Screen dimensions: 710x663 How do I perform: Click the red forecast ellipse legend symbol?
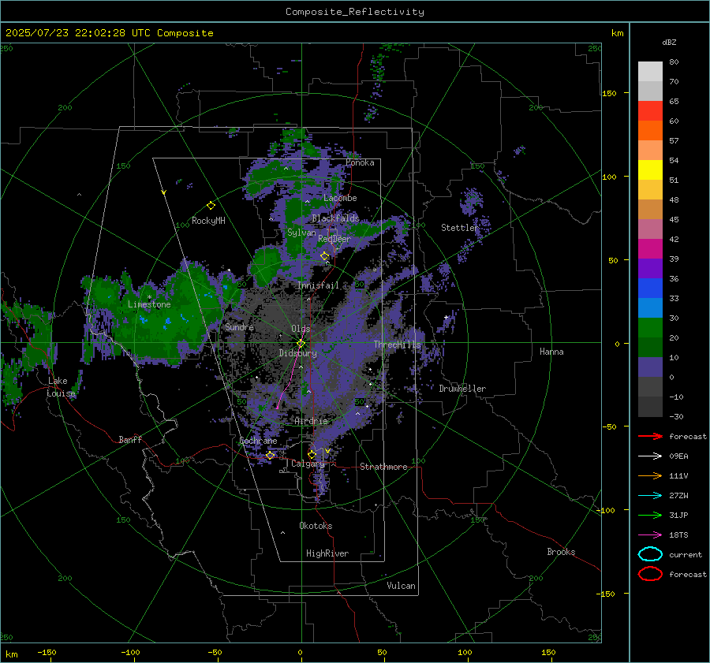[650, 574]
